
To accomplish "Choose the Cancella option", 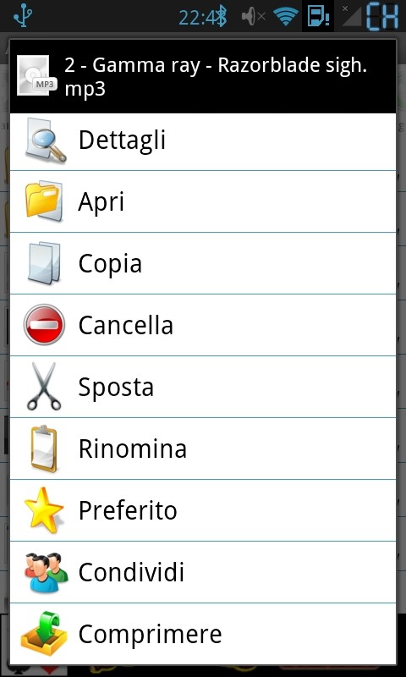I will [x=203, y=325].
